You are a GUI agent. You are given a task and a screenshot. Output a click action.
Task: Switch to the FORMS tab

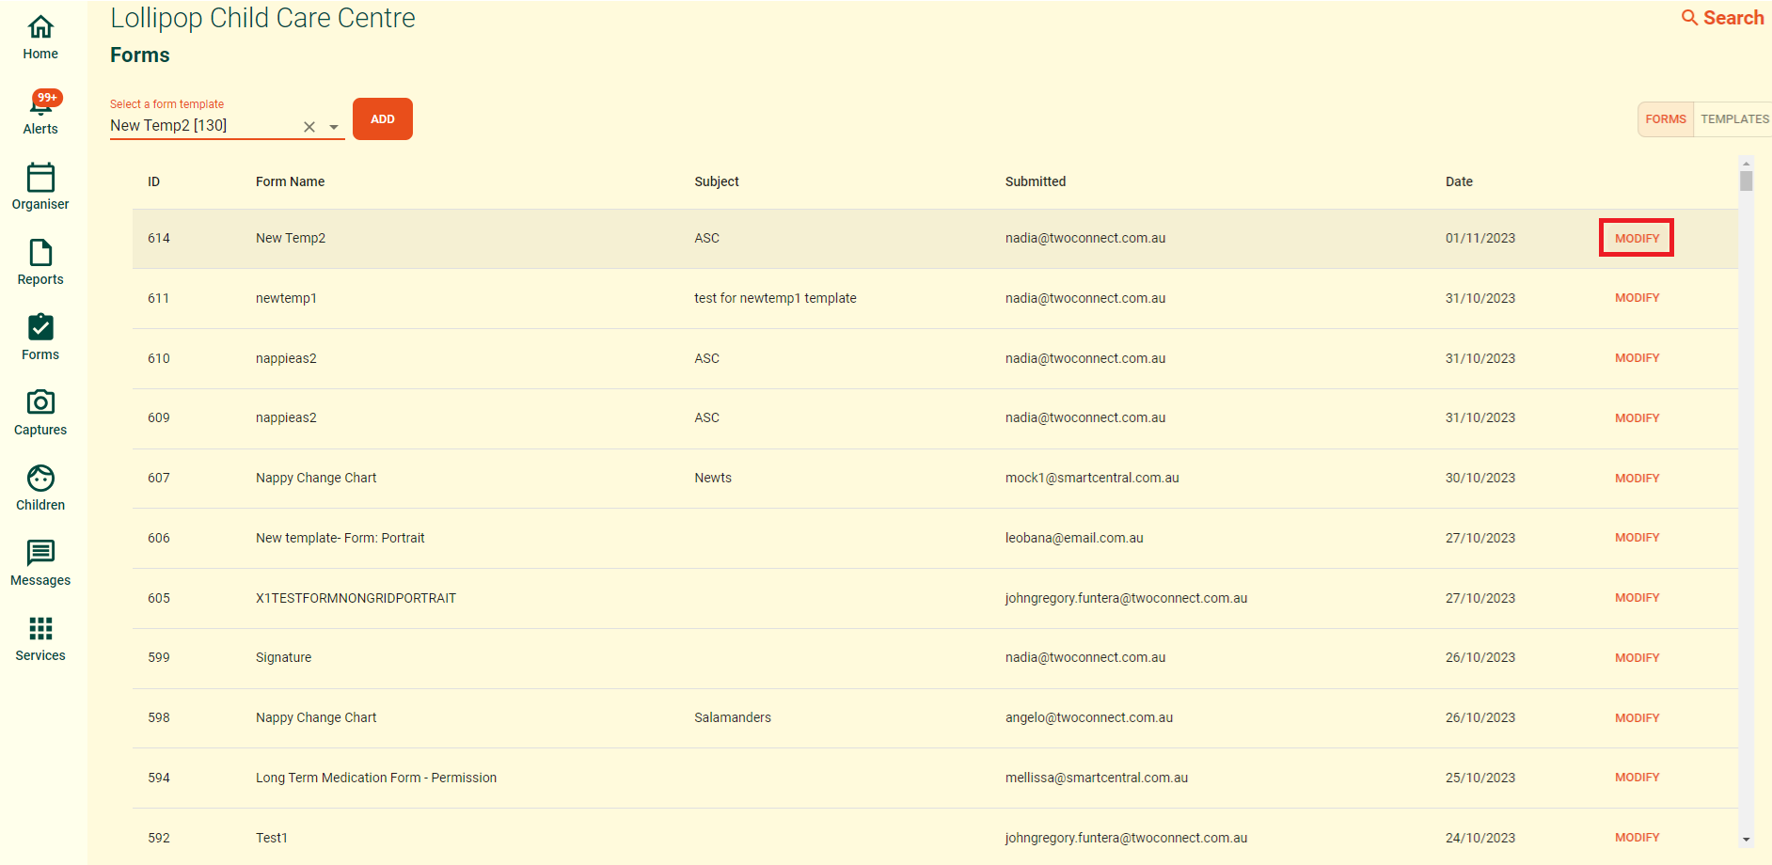coord(1666,119)
